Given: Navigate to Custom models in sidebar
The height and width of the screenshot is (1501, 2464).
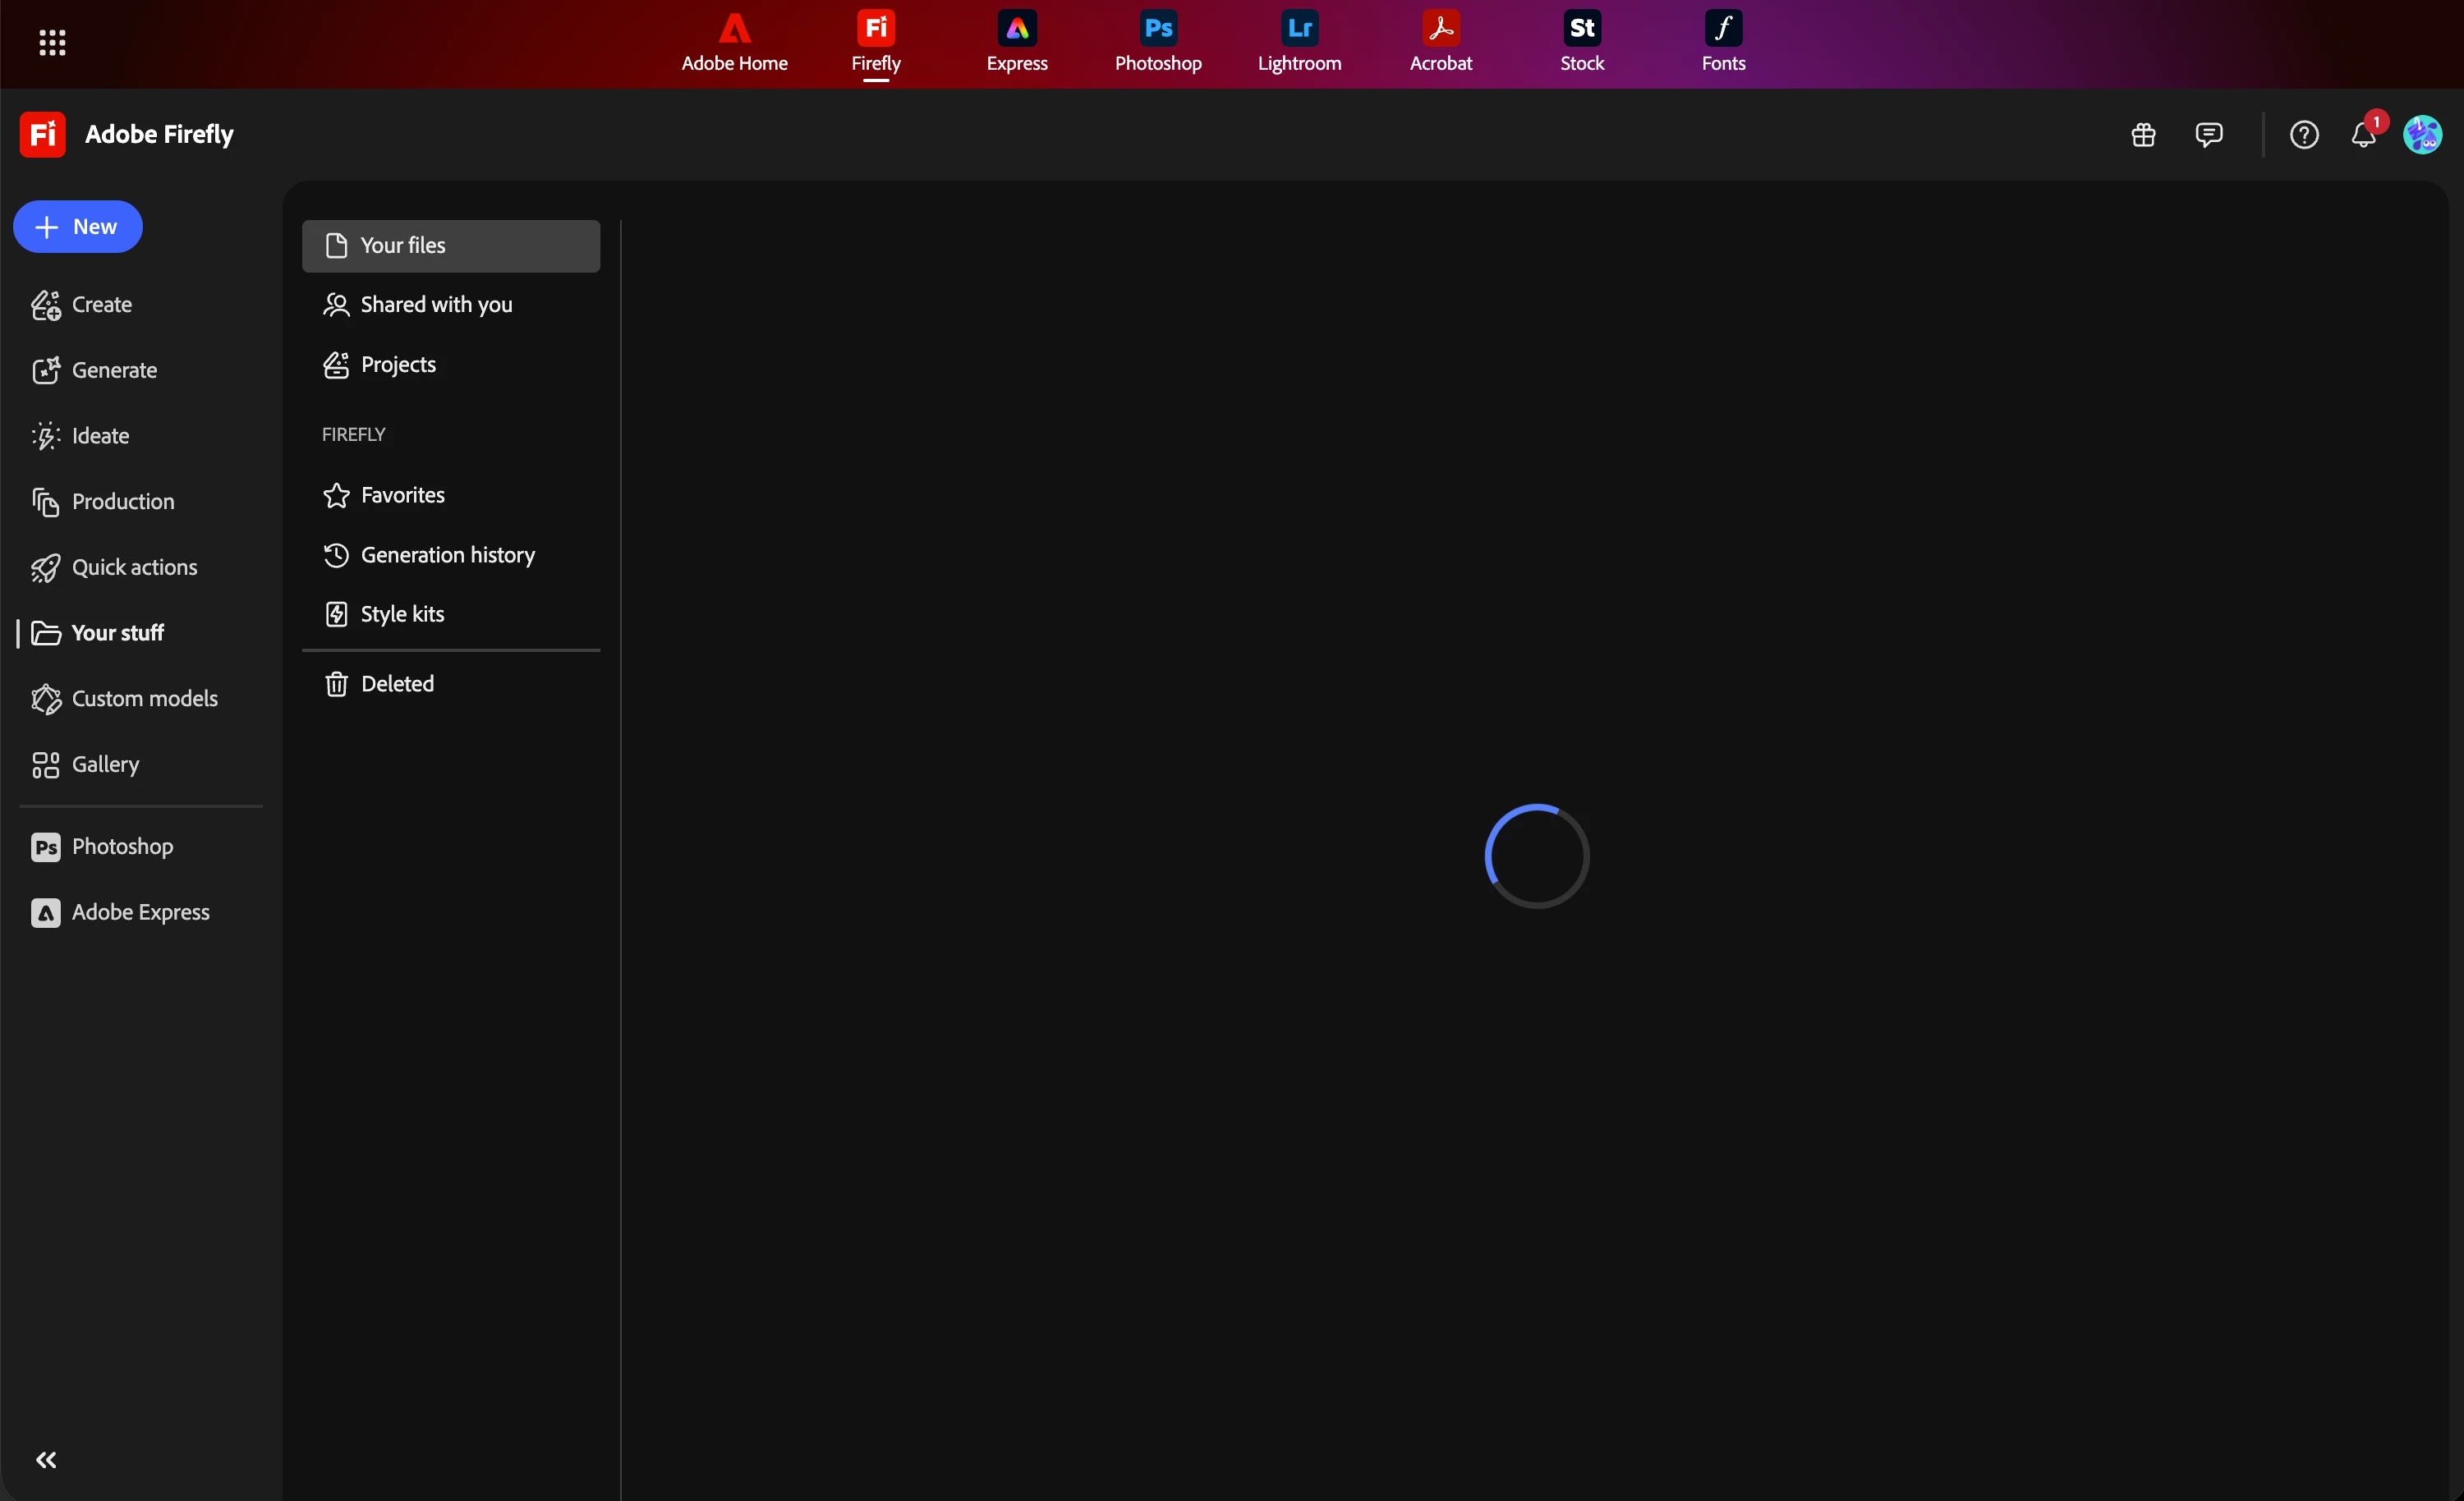Looking at the screenshot, I should (x=144, y=699).
